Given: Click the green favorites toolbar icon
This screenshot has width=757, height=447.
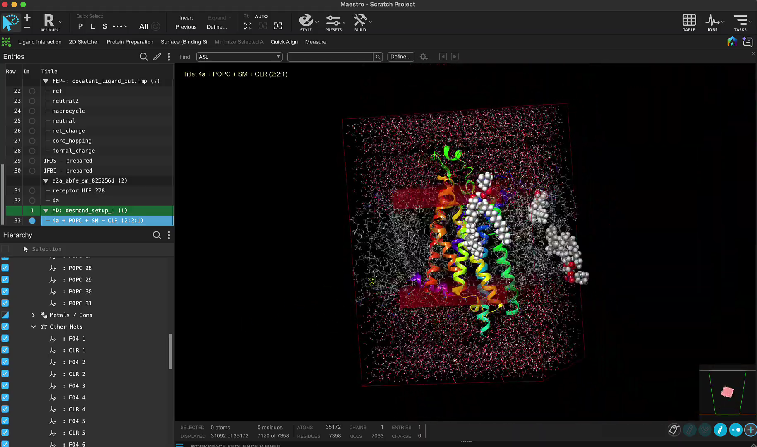Looking at the screenshot, I should [x=6, y=42].
